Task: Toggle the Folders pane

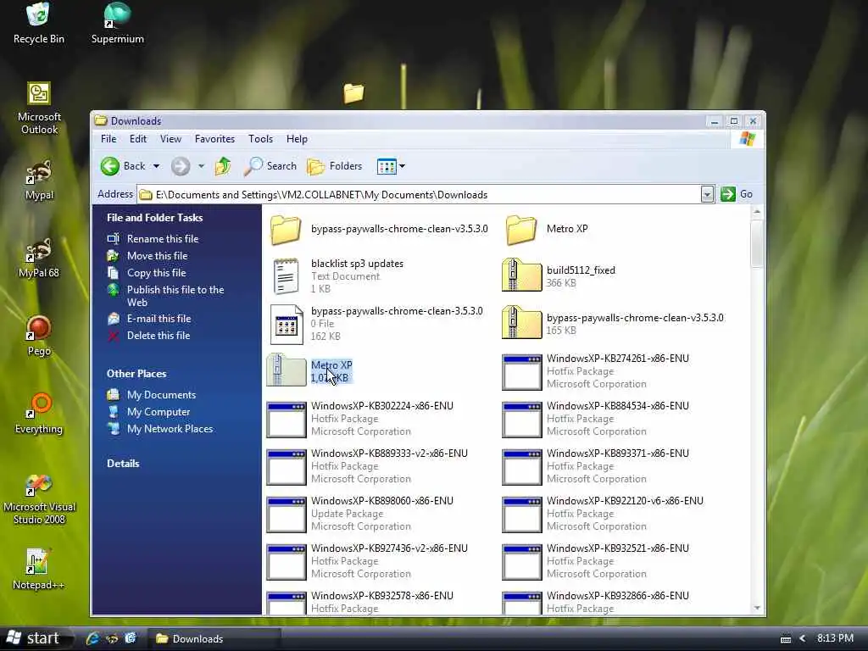Action: tap(334, 166)
